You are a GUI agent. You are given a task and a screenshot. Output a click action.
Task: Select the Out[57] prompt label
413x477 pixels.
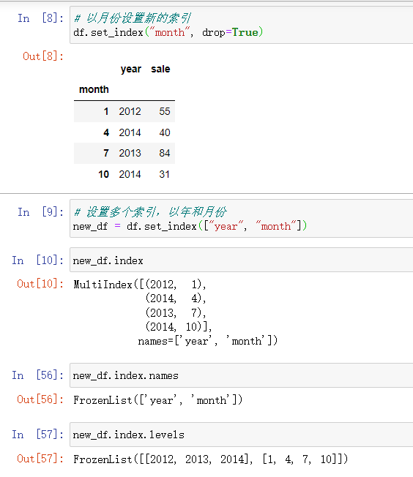click(x=40, y=458)
